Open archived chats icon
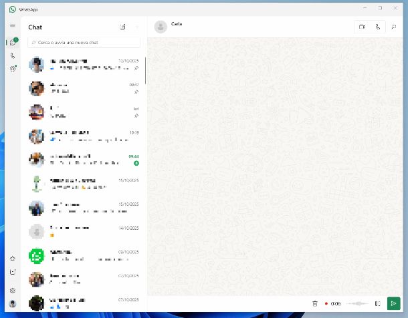The width and height of the screenshot is (408, 318). pos(13,272)
